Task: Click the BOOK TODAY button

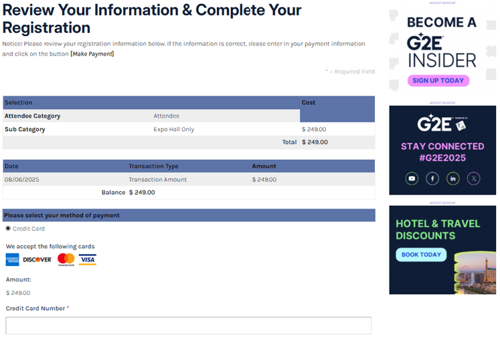Action: coord(421,255)
